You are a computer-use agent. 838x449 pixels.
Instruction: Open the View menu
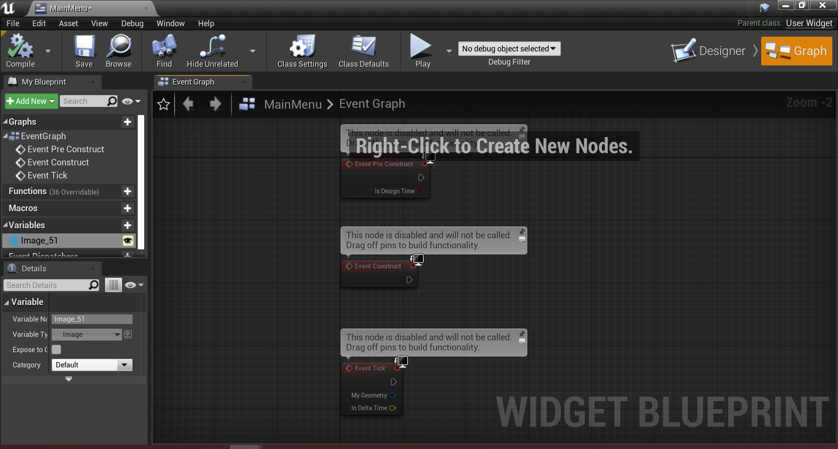(x=100, y=24)
